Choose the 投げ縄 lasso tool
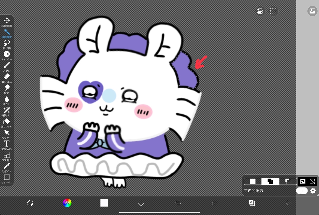This screenshot has width=319, height=215. click(7, 45)
